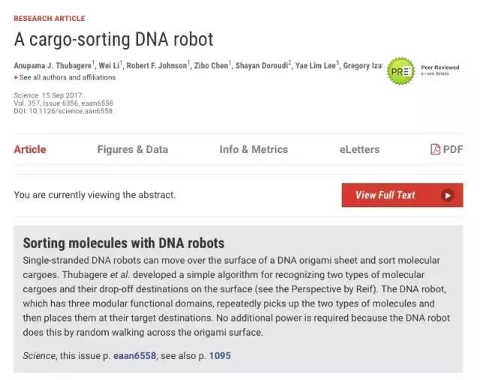Click the Sorting molecules with DNA robots heading
Screen dimensions: 480x380
[124, 244]
